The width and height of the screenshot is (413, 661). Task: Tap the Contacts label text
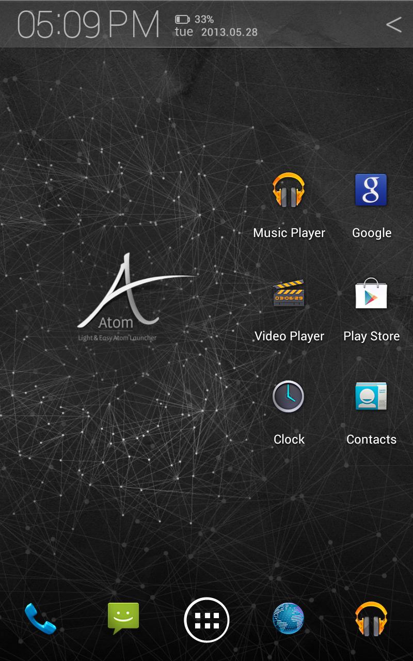click(x=371, y=439)
